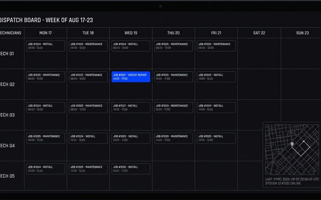Click the location pin on the mini map

click(292, 144)
